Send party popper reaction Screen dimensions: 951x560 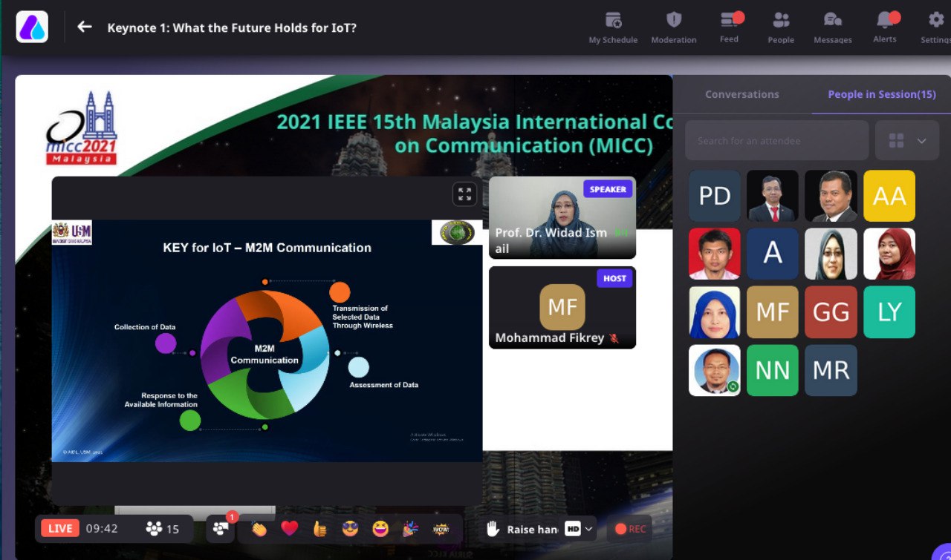tap(410, 529)
